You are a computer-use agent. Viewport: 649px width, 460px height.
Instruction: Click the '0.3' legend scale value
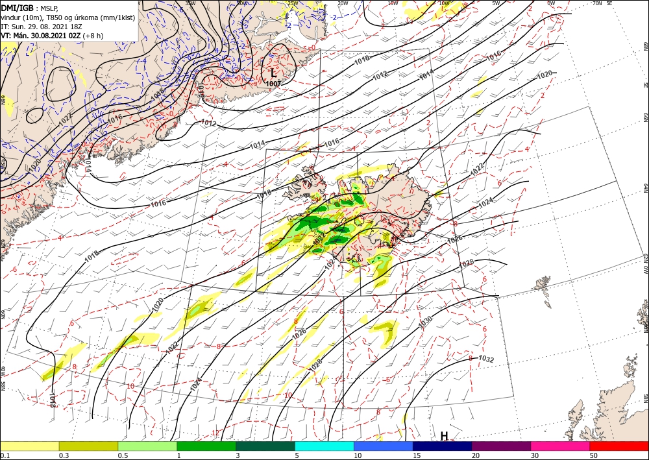click(x=64, y=455)
